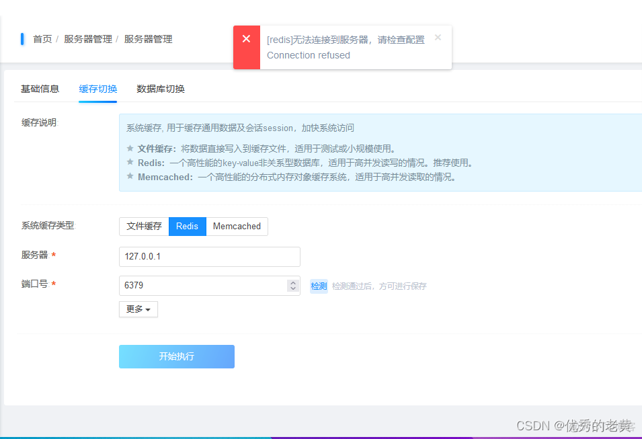Increase port number with the up arrow
This screenshot has height=439, width=642.
click(293, 282)
